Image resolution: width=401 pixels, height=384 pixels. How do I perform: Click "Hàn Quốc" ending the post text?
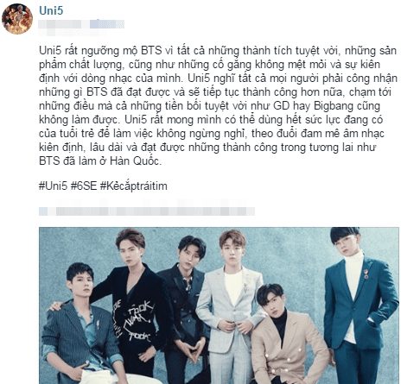pyautogui.click(x=134, y=161)
